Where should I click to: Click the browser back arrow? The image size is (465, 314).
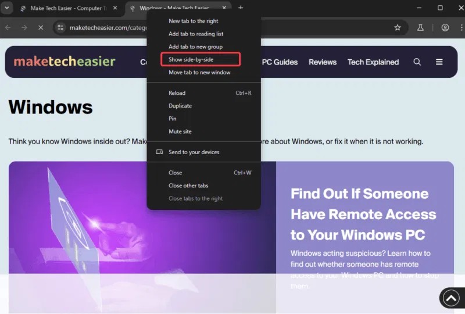coord(8,27)
